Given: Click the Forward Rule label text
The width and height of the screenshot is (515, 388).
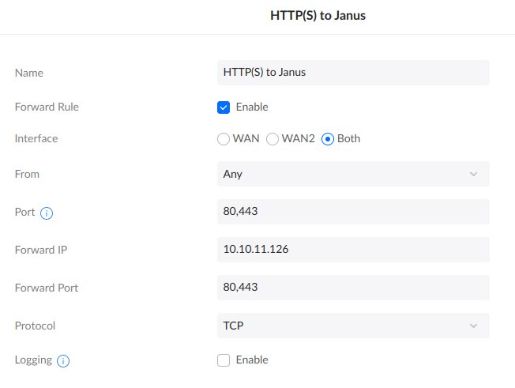Looking at the screenshot, I should coord(47,107).
